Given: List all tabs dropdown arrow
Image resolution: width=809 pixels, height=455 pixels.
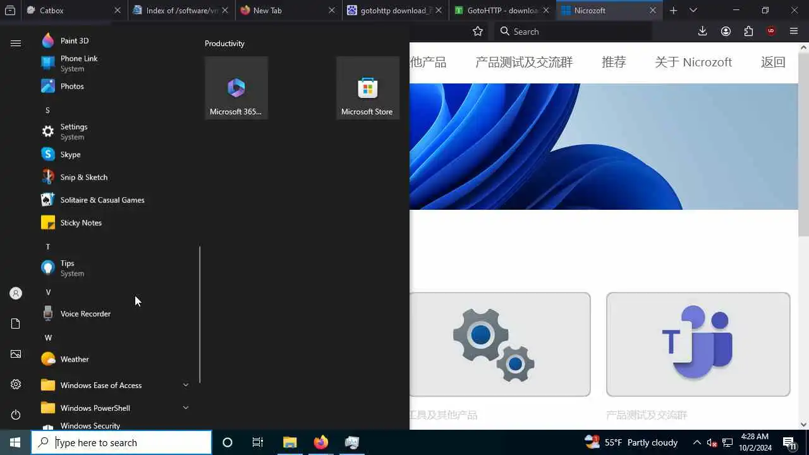Looking at the screenshot, I should click(693, 11).
